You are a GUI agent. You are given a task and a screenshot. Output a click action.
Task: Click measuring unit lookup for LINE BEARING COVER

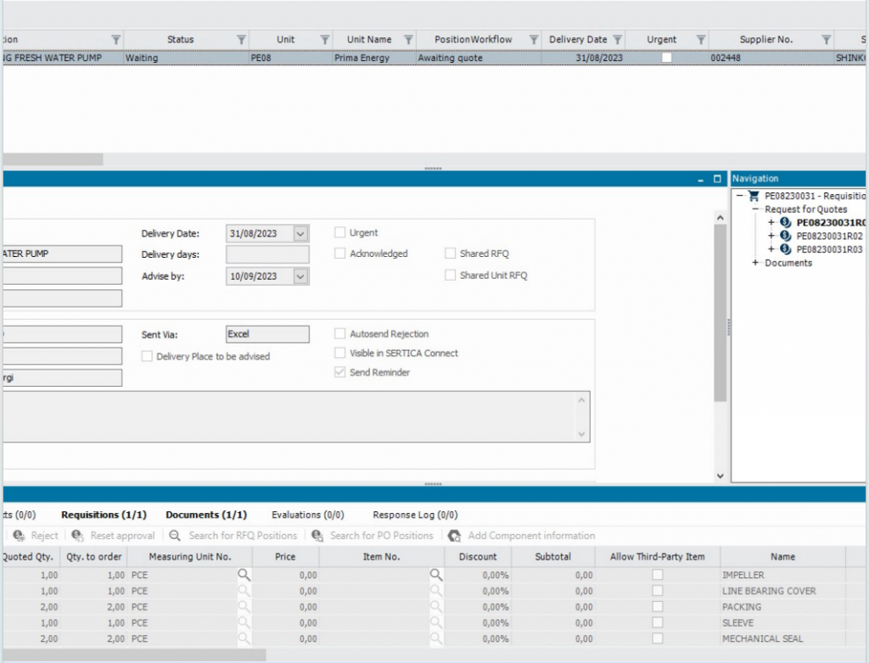(x=244, y=591)
